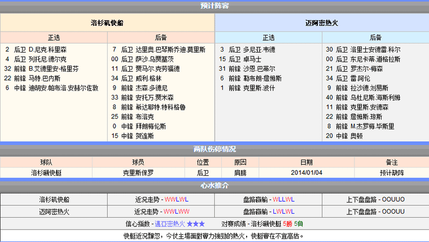This screenshot has height=242, width=429.
Task: Select Heat starter 沙恩.巴蒂尔
Action: point(247,69)
